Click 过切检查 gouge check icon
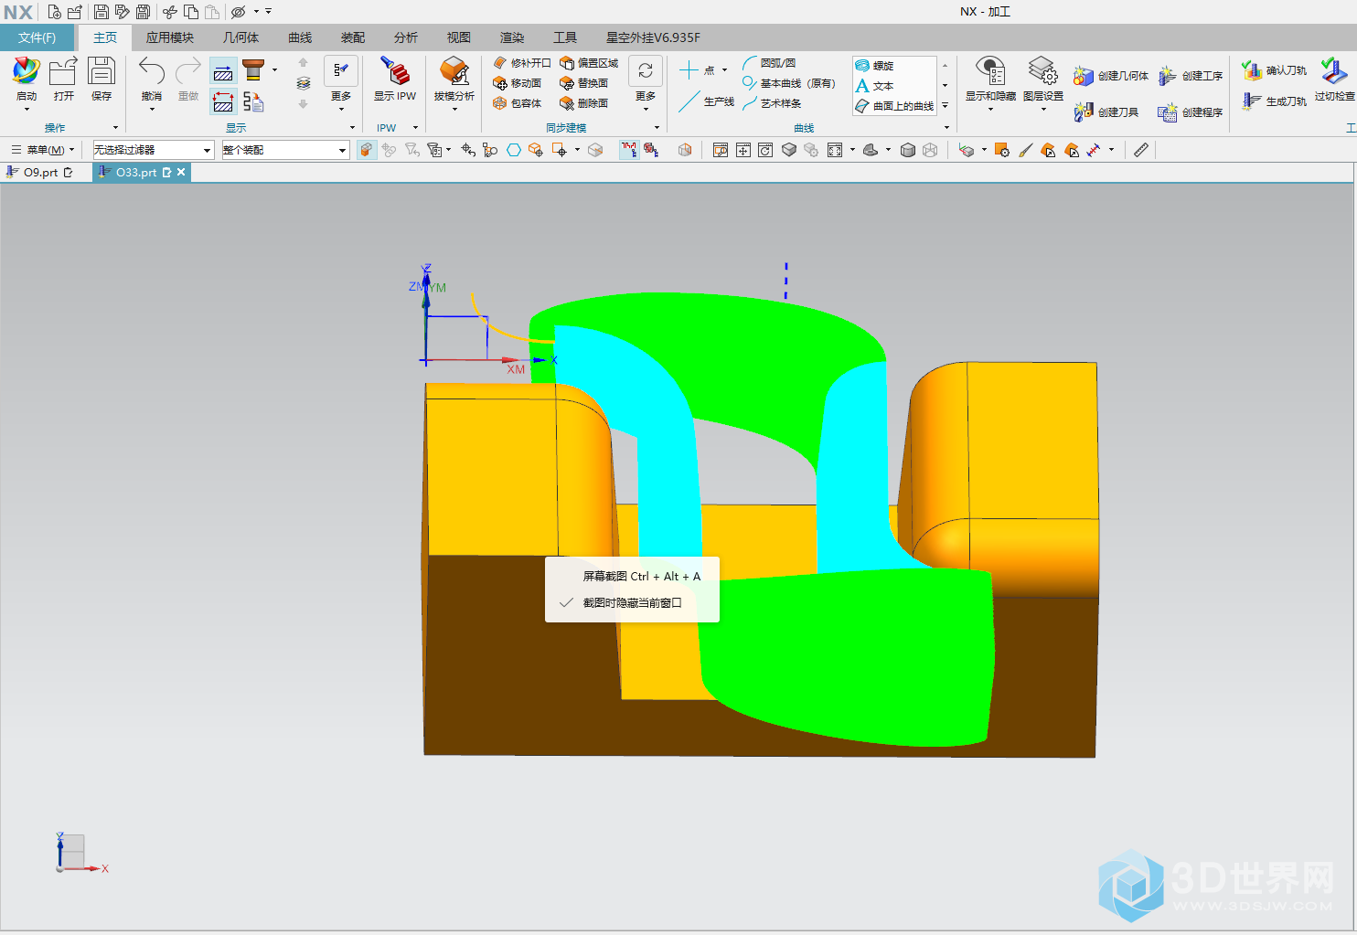The height and width of the screenshot is (935, 1357). [x=1334, y=71]
